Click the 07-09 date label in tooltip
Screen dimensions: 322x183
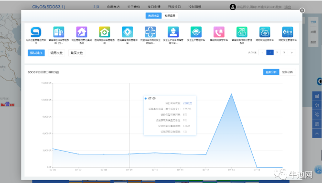click(x=152, y=98)
